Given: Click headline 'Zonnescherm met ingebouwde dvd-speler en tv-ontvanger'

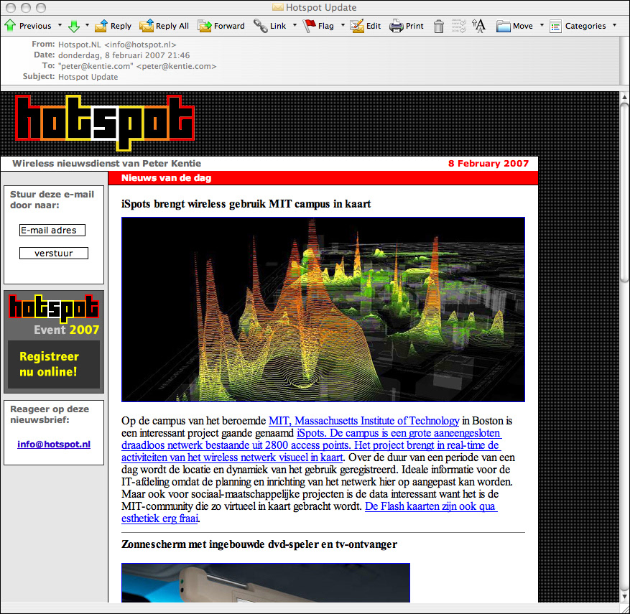Looking at the screenshot, I should [x=259, y=544].
